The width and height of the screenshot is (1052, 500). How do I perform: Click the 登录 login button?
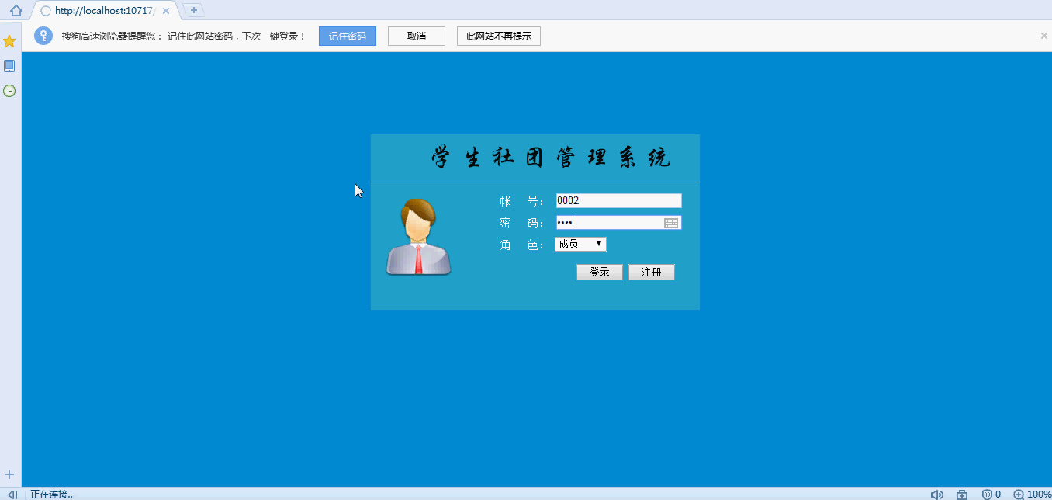[x=599, y=272]
